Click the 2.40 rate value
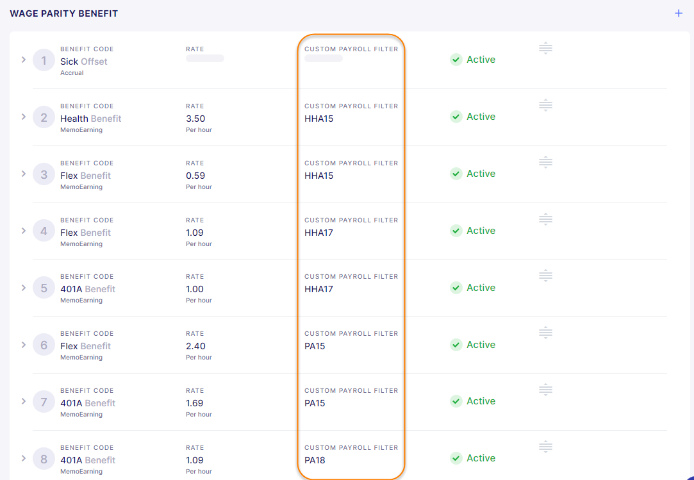 click(x=195, y=346)
